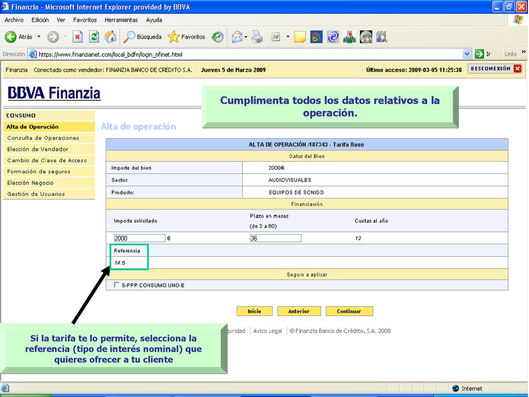Click the yellow note icon in toolbar
This screenshot has height=397, width=529.
tap(300, 37)
